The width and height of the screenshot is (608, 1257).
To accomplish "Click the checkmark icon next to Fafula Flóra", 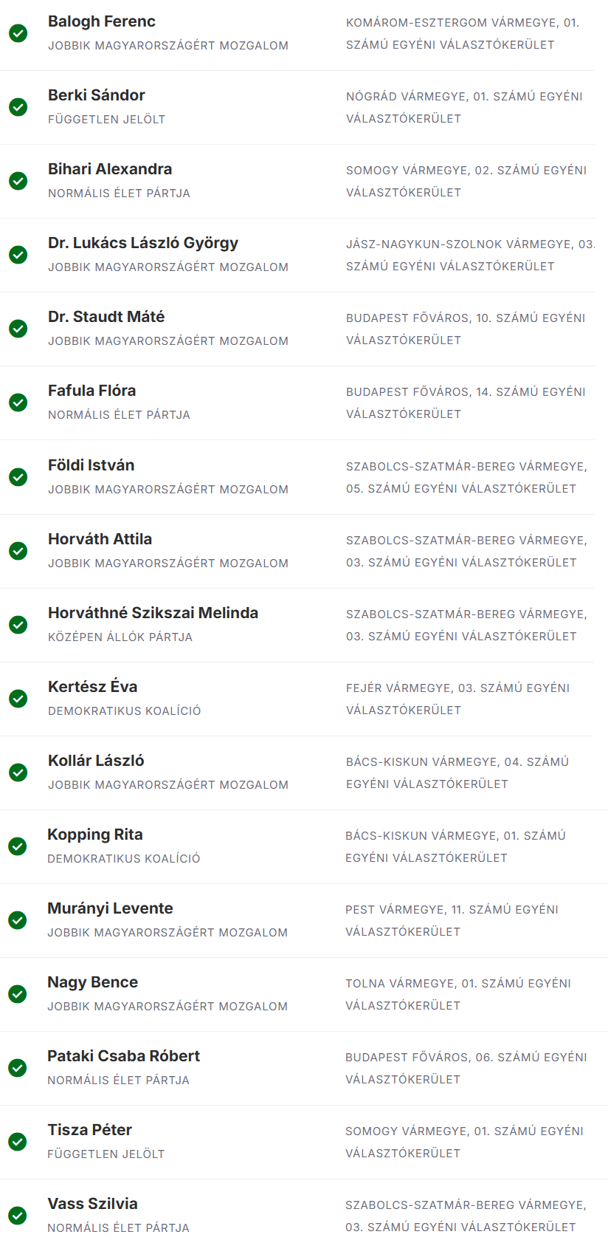I will 18,403.
